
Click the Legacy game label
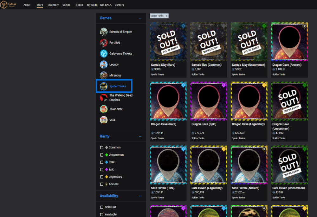click(114, 64)
